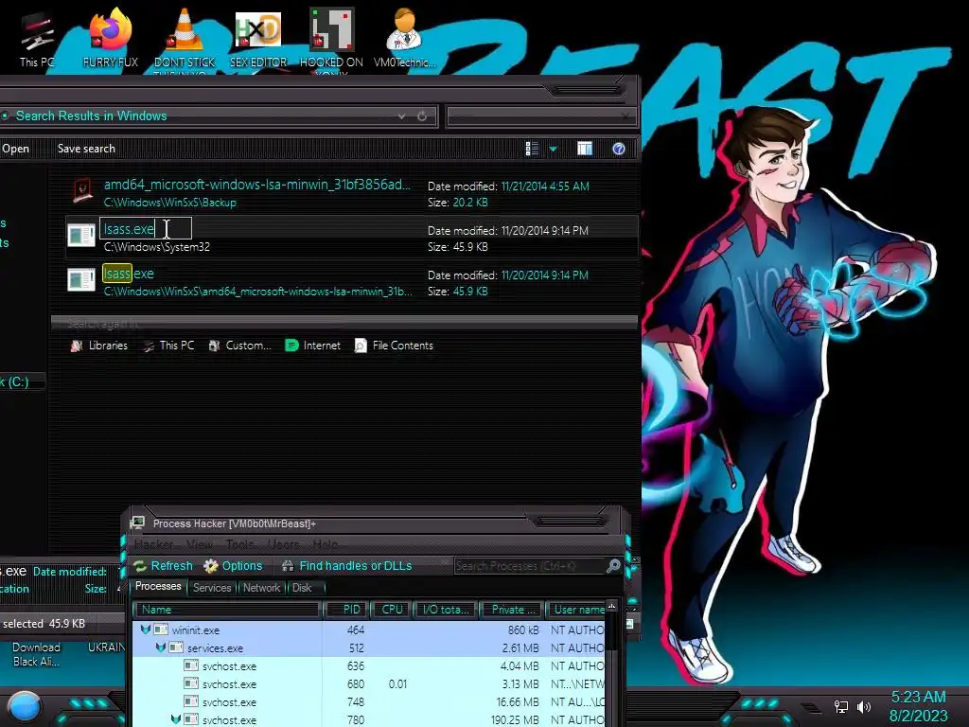Image resolution: width=969 pixels, height=727 pixels.
Task: Collapse the wininit.exe process tree
Action: click(x=145, y=629)
